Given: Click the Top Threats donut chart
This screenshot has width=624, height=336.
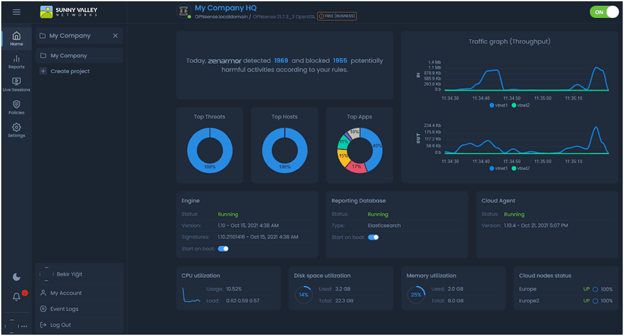Looking at the screenshot, I should 210,150.
